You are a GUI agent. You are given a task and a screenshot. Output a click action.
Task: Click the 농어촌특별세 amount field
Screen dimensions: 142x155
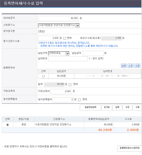click(63, 100)
